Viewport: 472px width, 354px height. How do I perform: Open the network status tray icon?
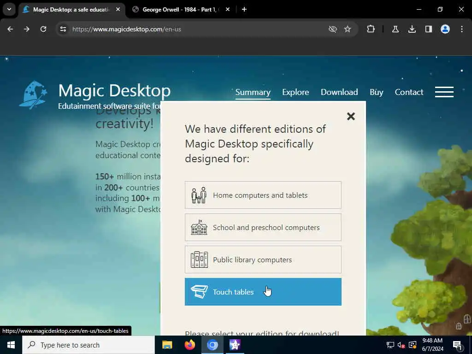click(390, 345)
